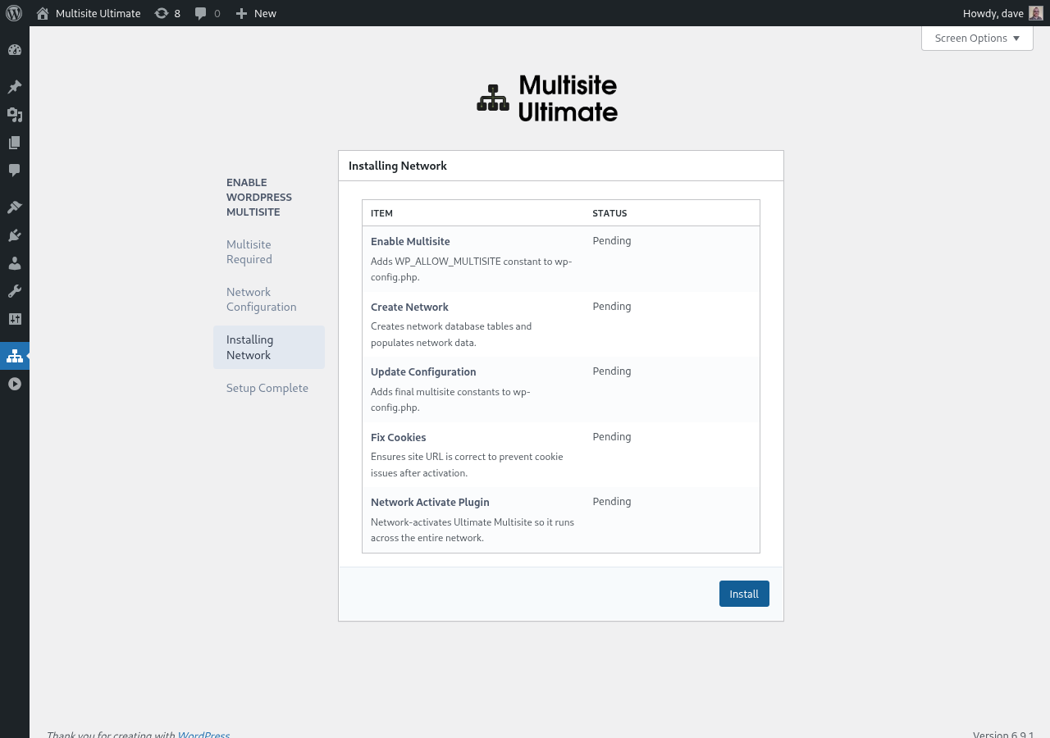
Task: Expand the Screen Options dropdown
Action: tap(977, 38)
